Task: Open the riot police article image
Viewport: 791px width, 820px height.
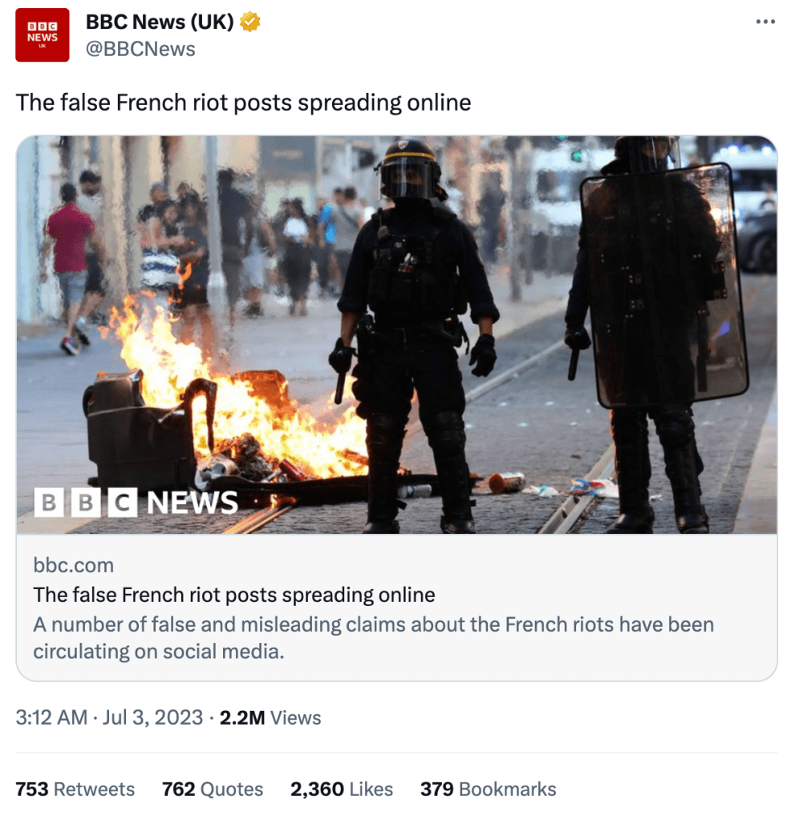Action: pos(396,335)
